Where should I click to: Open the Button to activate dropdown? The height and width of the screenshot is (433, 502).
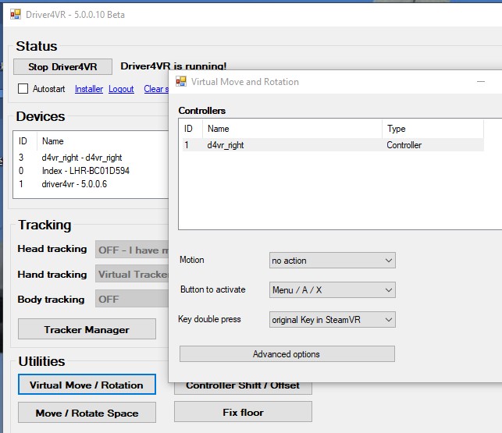333,289
